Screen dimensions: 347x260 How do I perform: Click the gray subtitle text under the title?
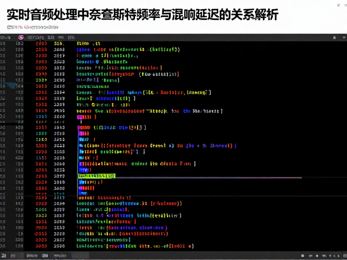(33, 27)
